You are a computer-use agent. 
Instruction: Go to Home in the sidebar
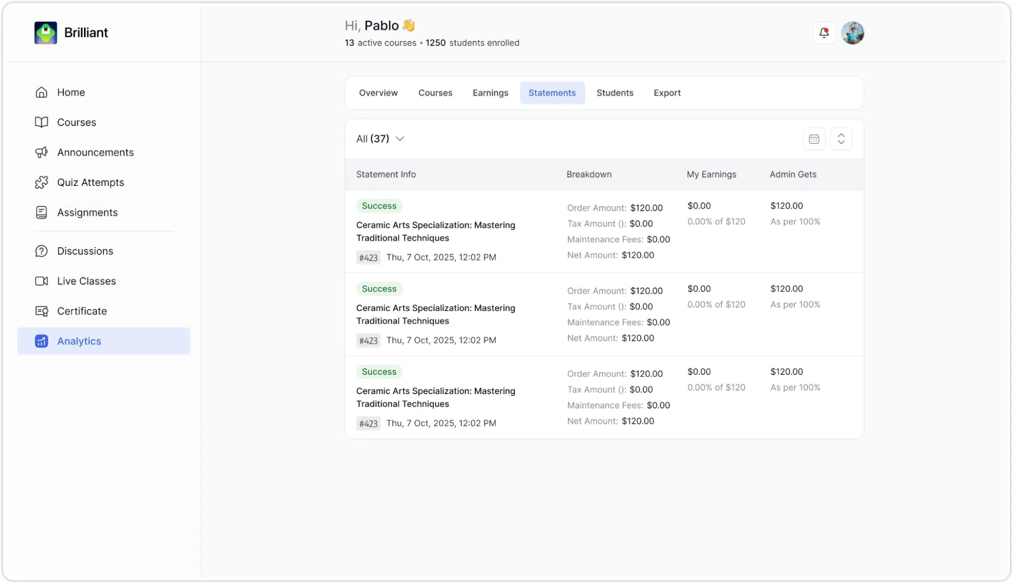104,92
